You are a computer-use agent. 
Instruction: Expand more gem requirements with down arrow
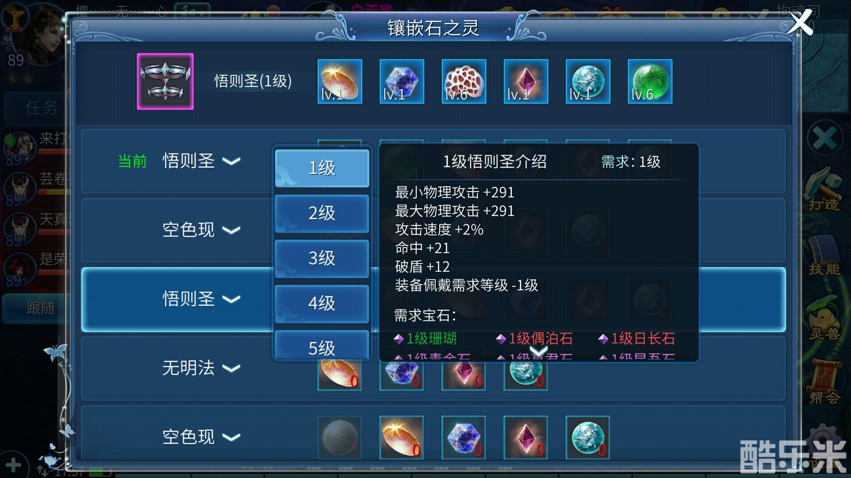[539, 352]
